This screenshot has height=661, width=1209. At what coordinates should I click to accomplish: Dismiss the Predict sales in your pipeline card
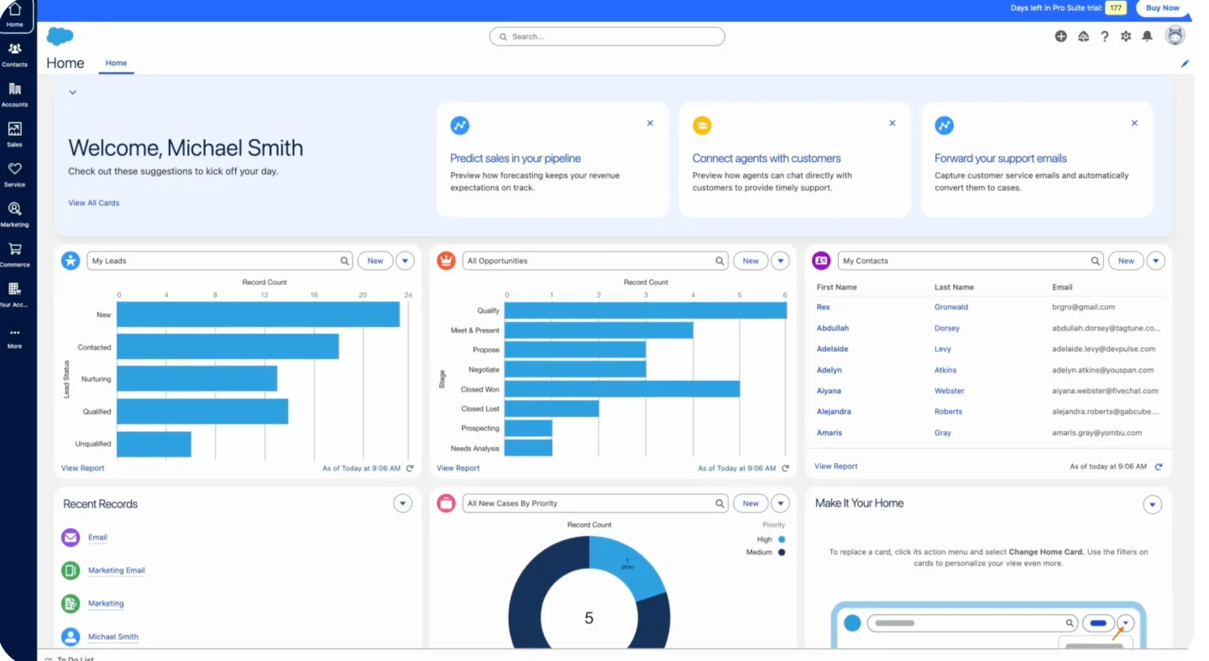650,123
